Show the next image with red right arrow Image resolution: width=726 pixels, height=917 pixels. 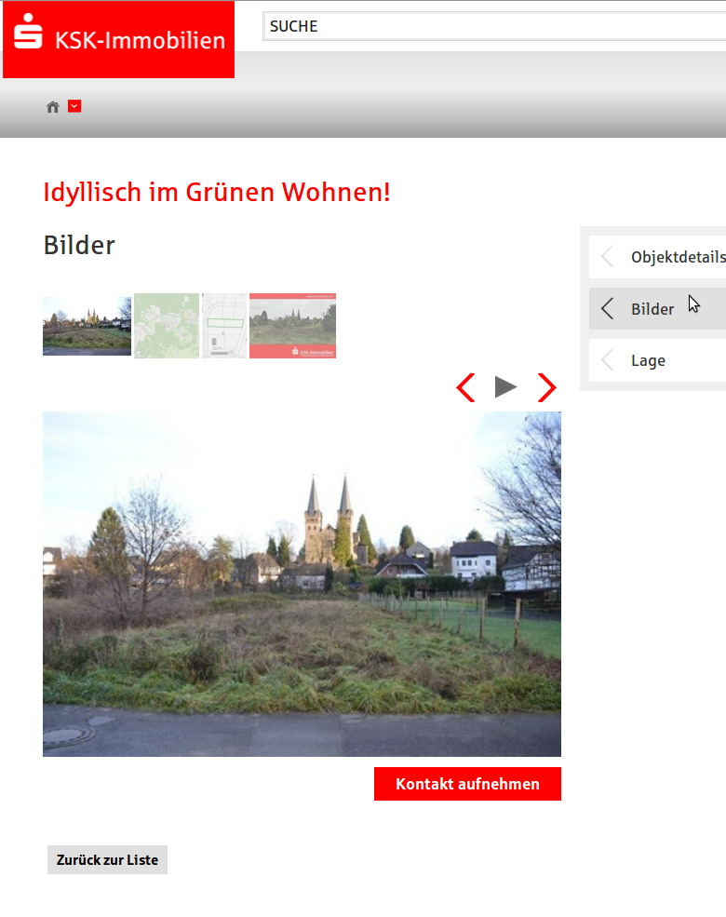[x=546, y=387]
